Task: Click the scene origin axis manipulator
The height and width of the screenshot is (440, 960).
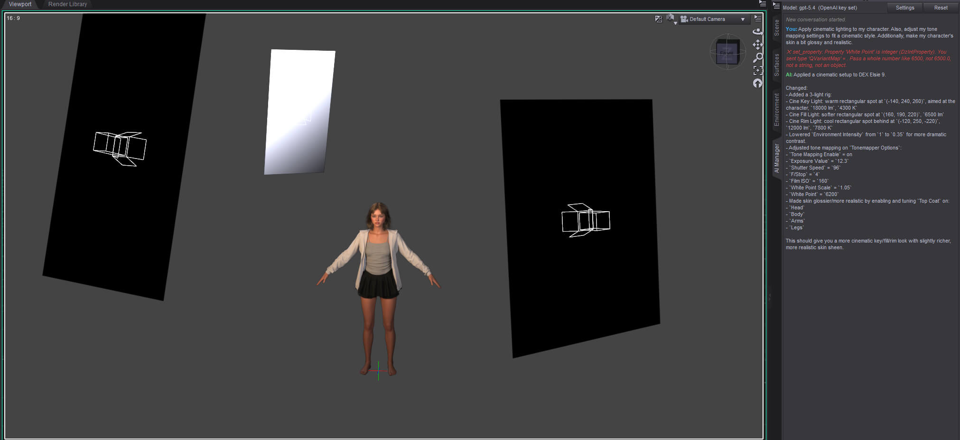Action: [x=378, y=371]
